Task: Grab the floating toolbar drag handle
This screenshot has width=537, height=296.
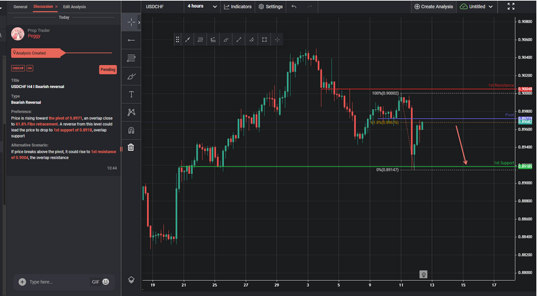Action: pyautogui.click(x=177, y=39)
